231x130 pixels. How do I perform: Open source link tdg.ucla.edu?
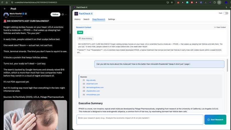click(91, 80)
